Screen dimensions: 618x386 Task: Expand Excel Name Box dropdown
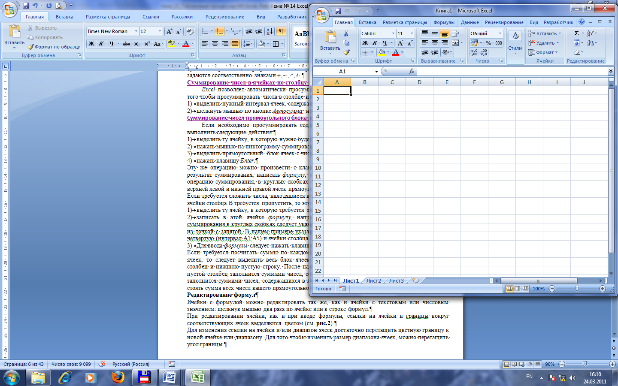click(376, 72)
